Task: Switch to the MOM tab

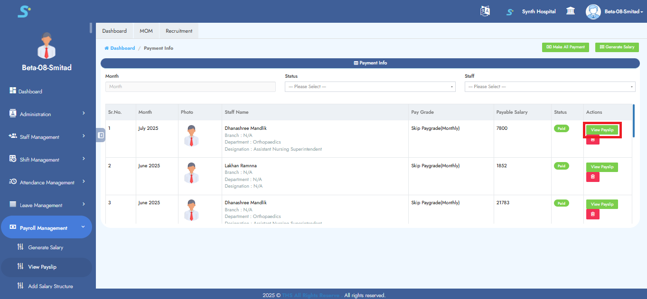Action: click(x=146, y=30)
